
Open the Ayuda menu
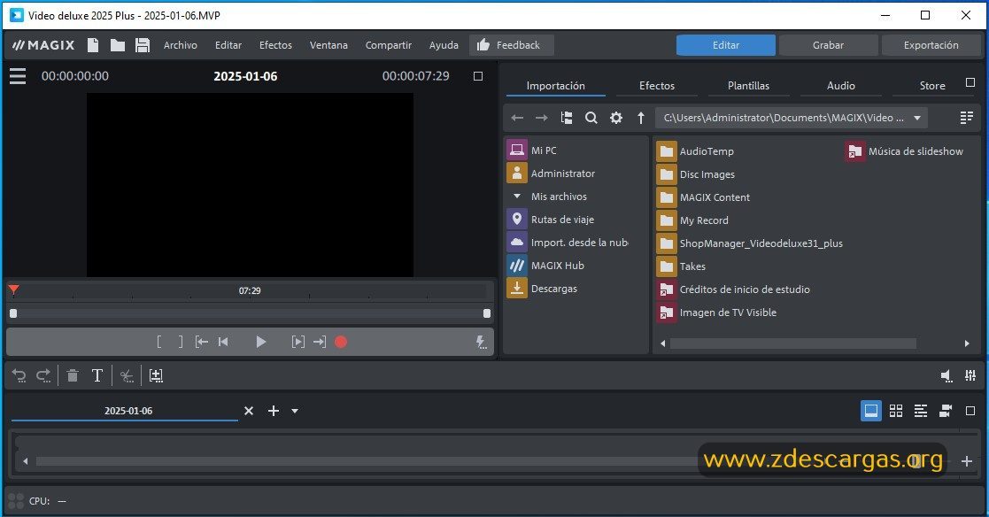point(444,45)
